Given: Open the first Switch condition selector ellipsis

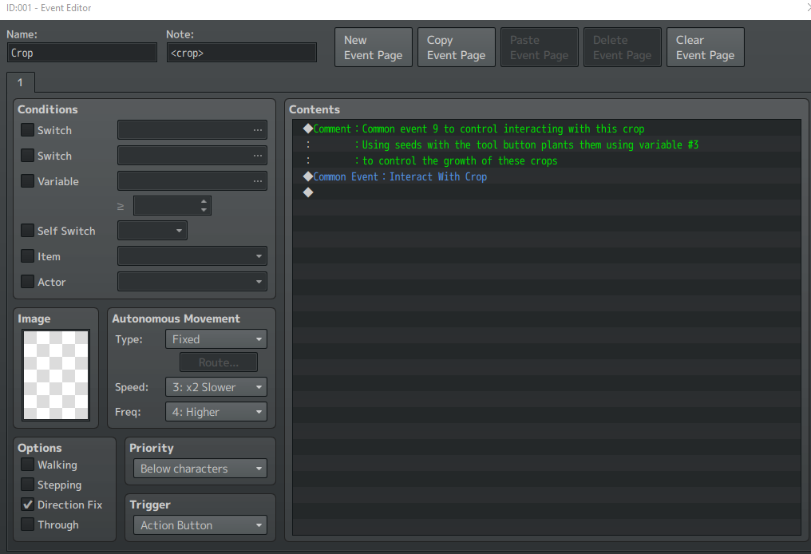Looking at the screenshot, I should [x=257, y=130].
